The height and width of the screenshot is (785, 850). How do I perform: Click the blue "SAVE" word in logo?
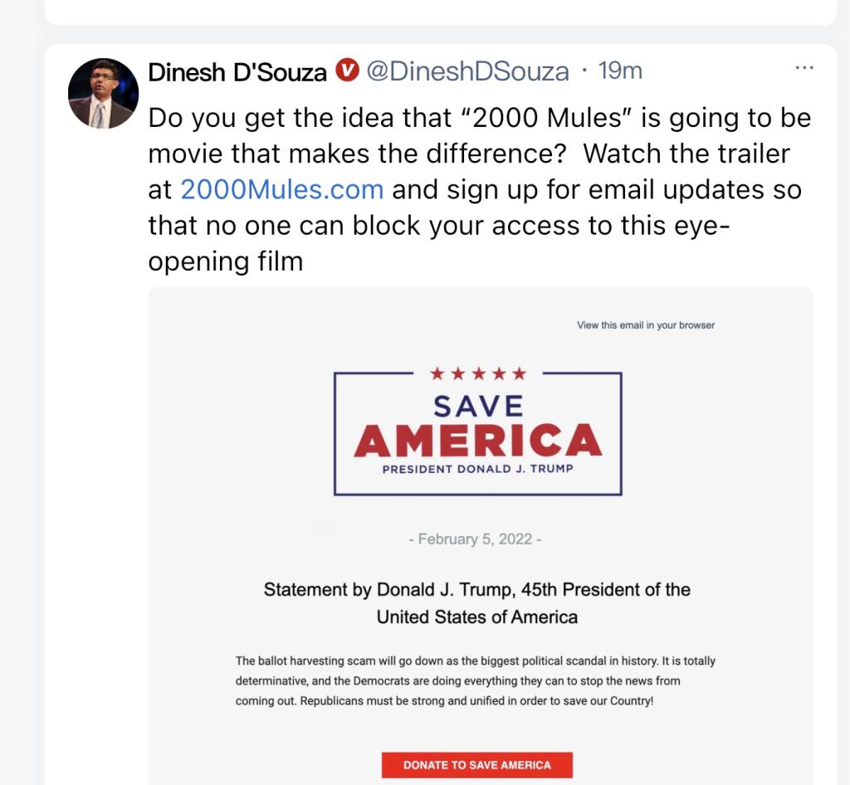(x=478, y=406)
